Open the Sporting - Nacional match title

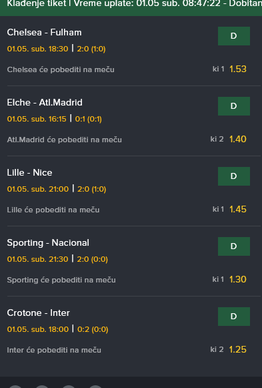(48, 242)
